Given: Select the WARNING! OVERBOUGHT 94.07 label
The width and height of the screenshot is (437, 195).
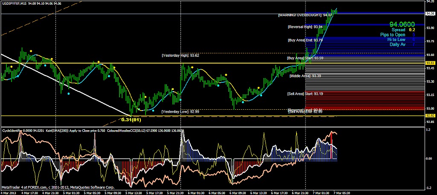Looking at the screenshot, I should (299, 15).
